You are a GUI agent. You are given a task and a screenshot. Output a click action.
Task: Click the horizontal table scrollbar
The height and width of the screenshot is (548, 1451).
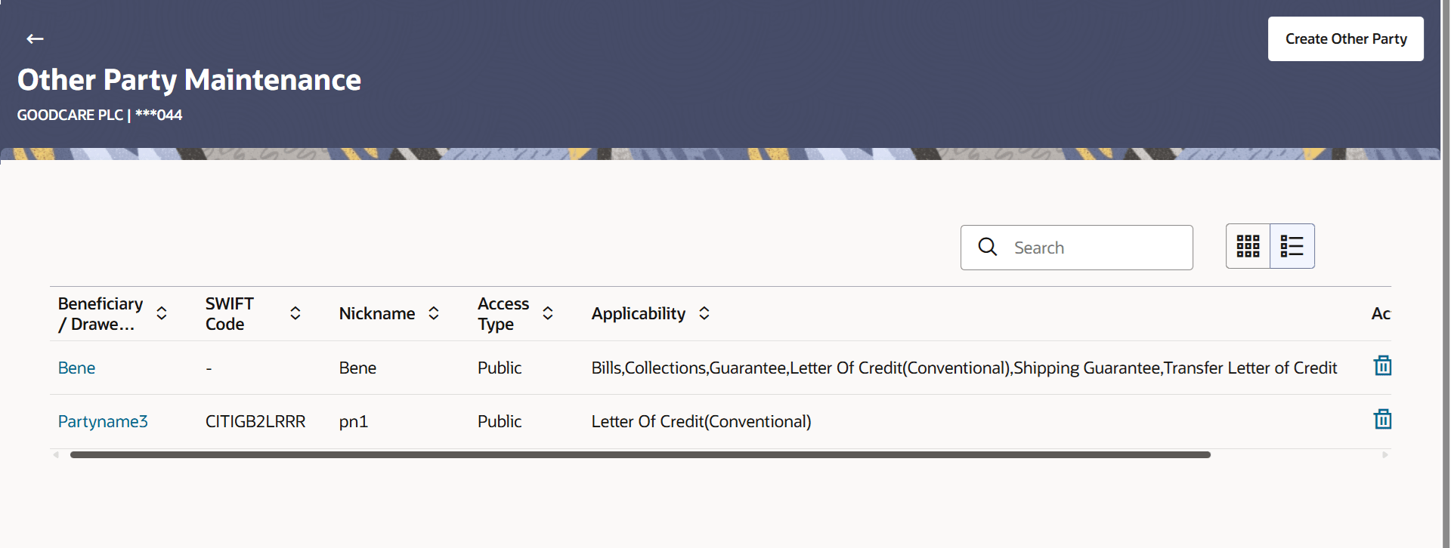[639, 455]
